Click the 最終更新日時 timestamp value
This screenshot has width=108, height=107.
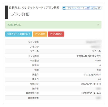point(91,93)
